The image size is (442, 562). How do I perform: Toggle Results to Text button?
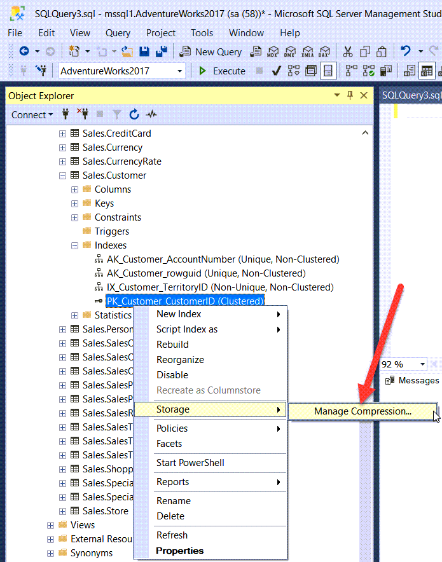tap(409, 71)
